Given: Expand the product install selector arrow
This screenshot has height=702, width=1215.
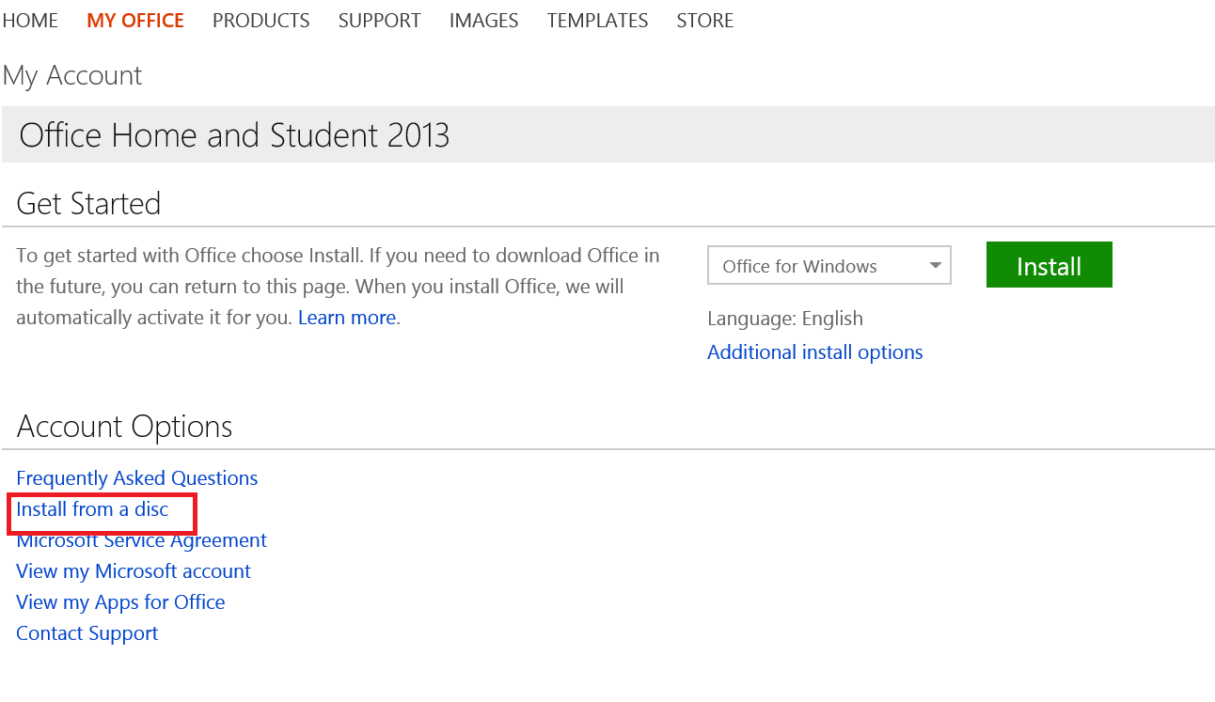Looking at the screenshot, I should pyautogui.click(x=936, y=265).
